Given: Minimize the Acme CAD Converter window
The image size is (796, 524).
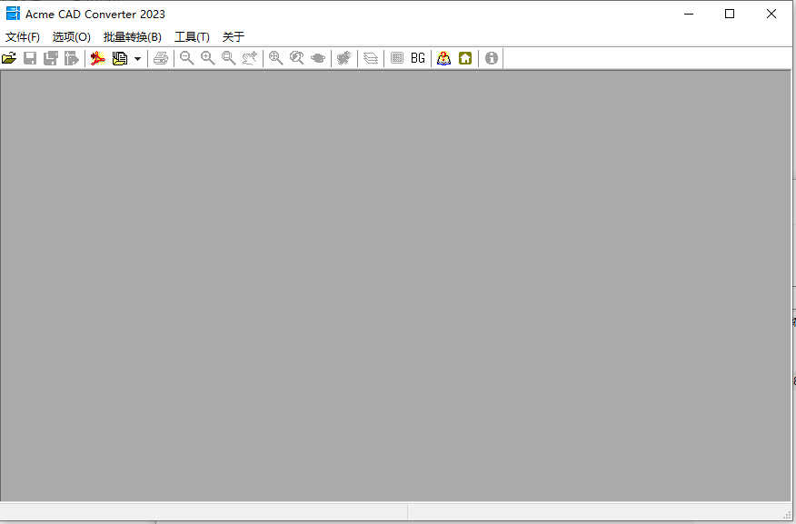Looking at the screenshot, I should coord(689,15).
